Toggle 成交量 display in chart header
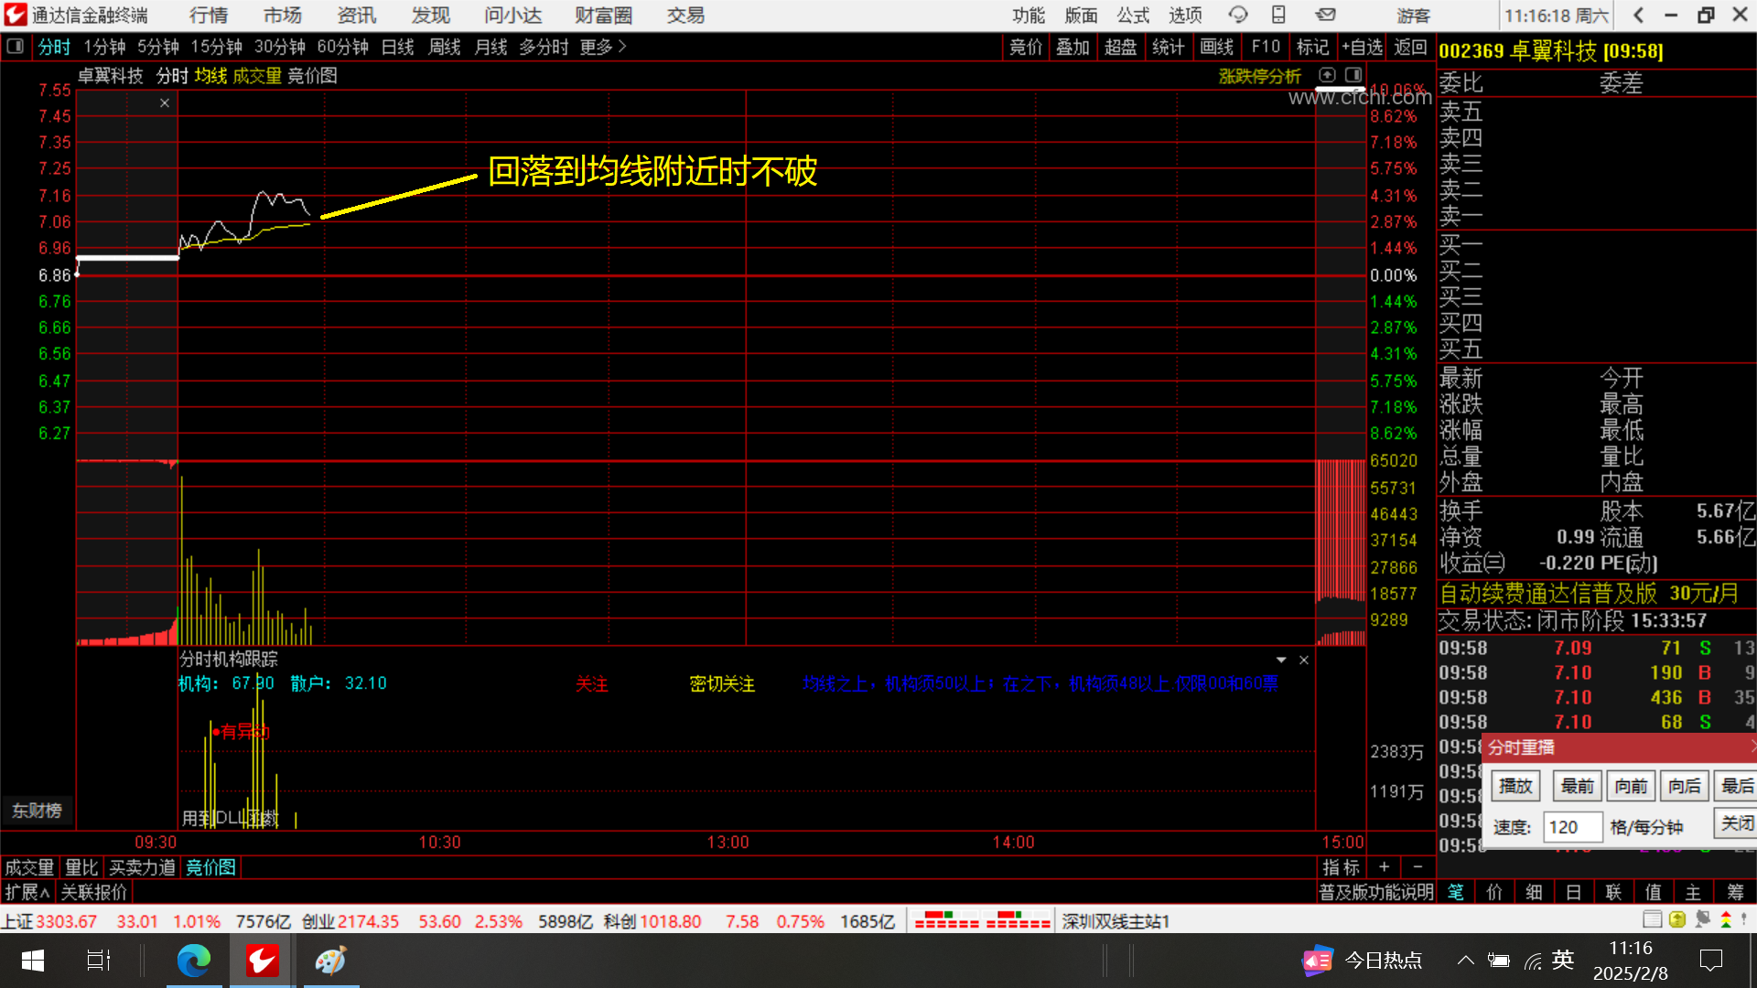The width and height of the screenshot is (1757, 988). (257, 76)
